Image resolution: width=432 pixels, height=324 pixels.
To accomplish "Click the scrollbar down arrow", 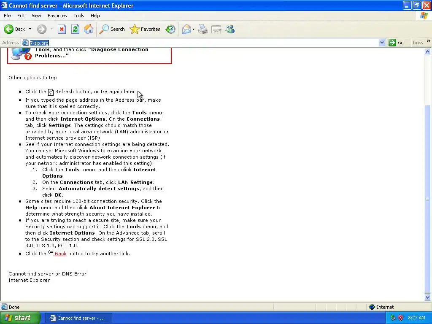I will point(428,297).
